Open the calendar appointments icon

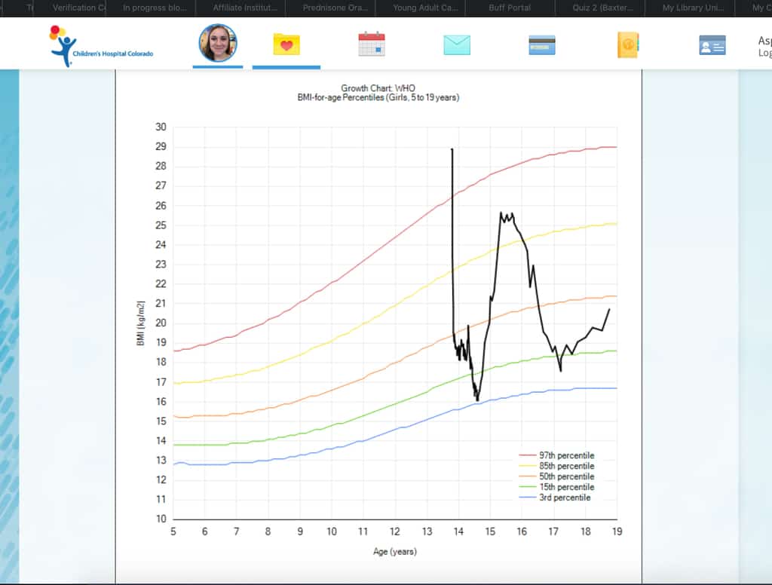(x=372, y=44)
